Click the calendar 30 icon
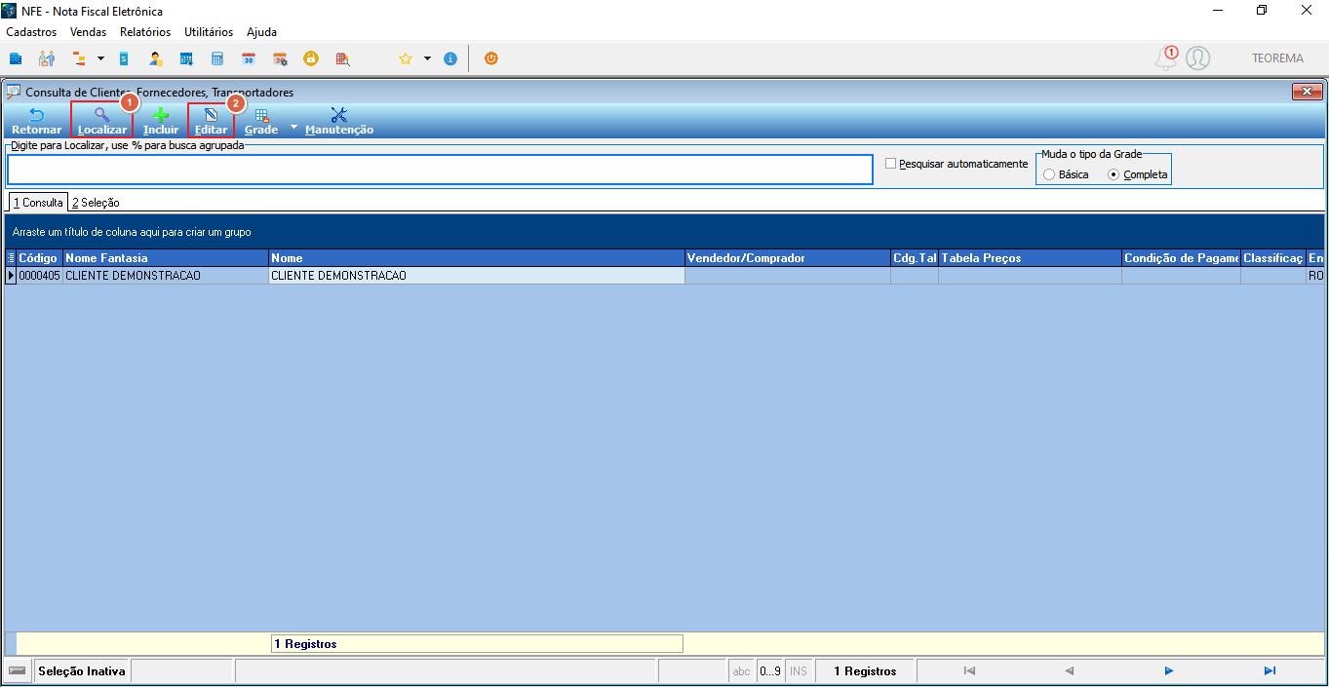Image resolution: width=1329 pixels, height=687 pixels. (x=249, y=58)
